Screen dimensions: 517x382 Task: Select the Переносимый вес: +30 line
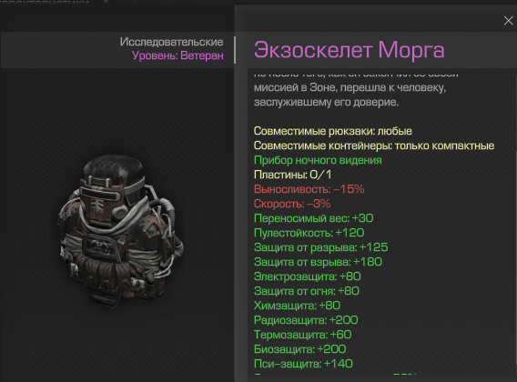pyautogui.click(x=313, y=218)
